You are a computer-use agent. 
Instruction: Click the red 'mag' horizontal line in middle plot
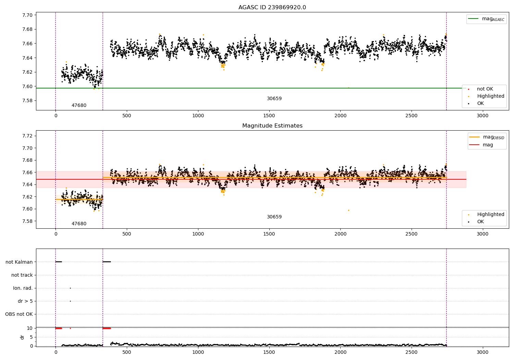pyautogui.click(x=251, y=179)
